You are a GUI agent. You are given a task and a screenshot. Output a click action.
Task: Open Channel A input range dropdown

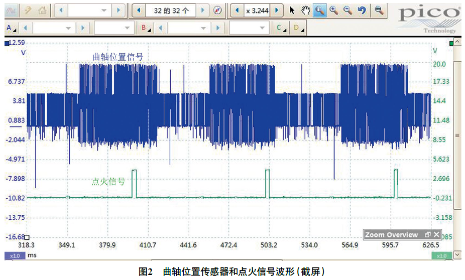68,28
